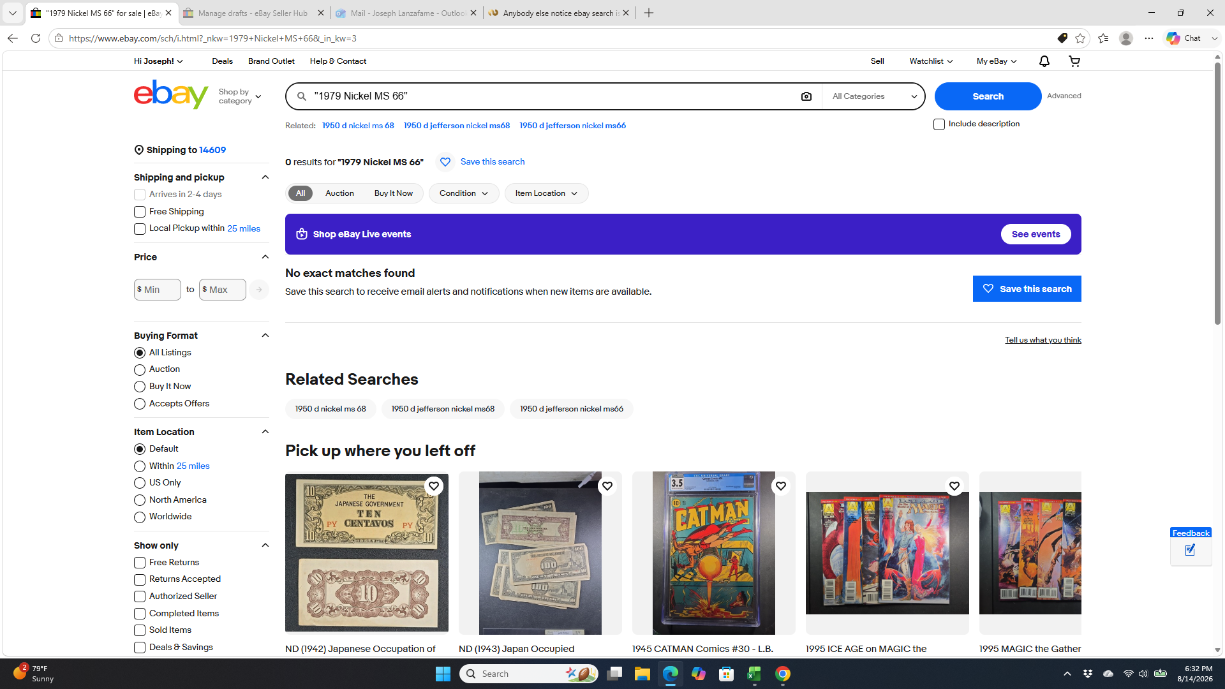Tick Include description checkbox

pos(939,124)
